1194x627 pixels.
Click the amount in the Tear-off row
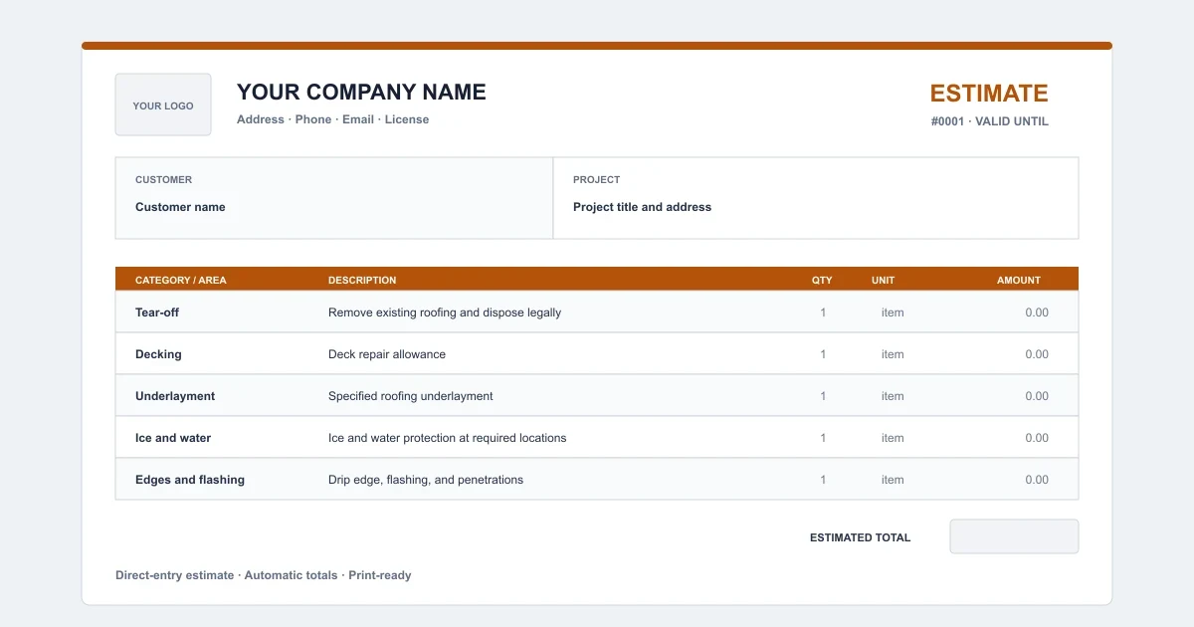click(1037, 313)
